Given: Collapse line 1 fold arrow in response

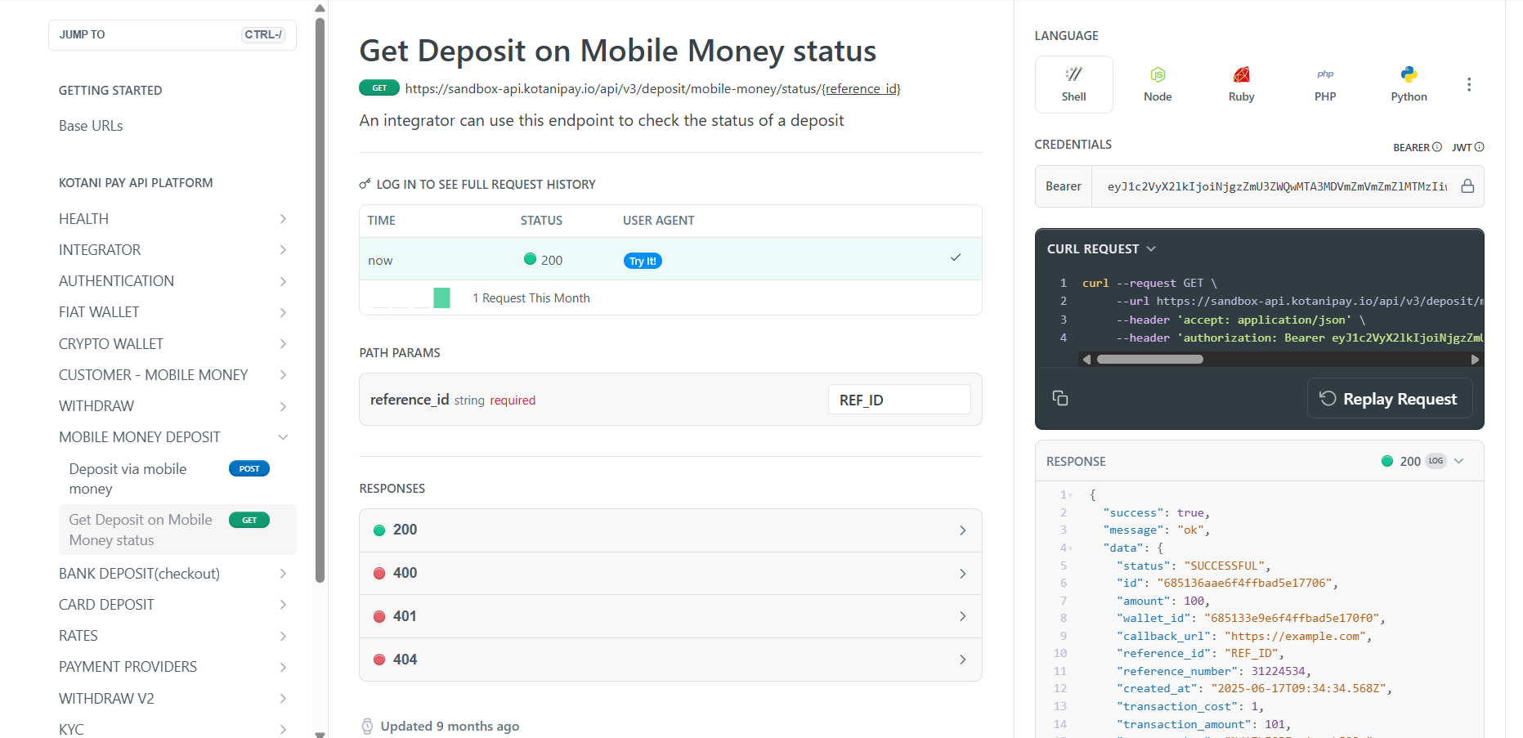Looking at the screenshot, I should [x=1070, y=495].
